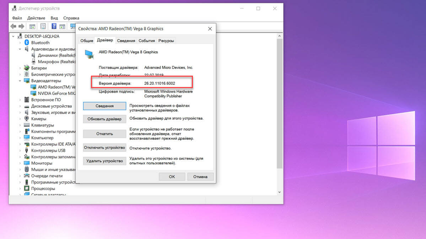Expand the Мониторы node
The height and width of the screenshot is (239, 426).
(20, 163)
